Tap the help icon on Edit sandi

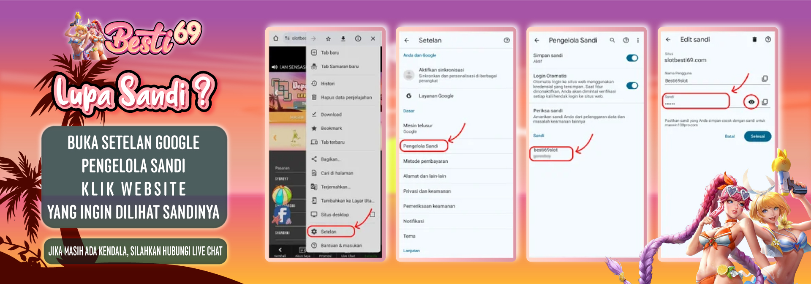tap(768, 39)
